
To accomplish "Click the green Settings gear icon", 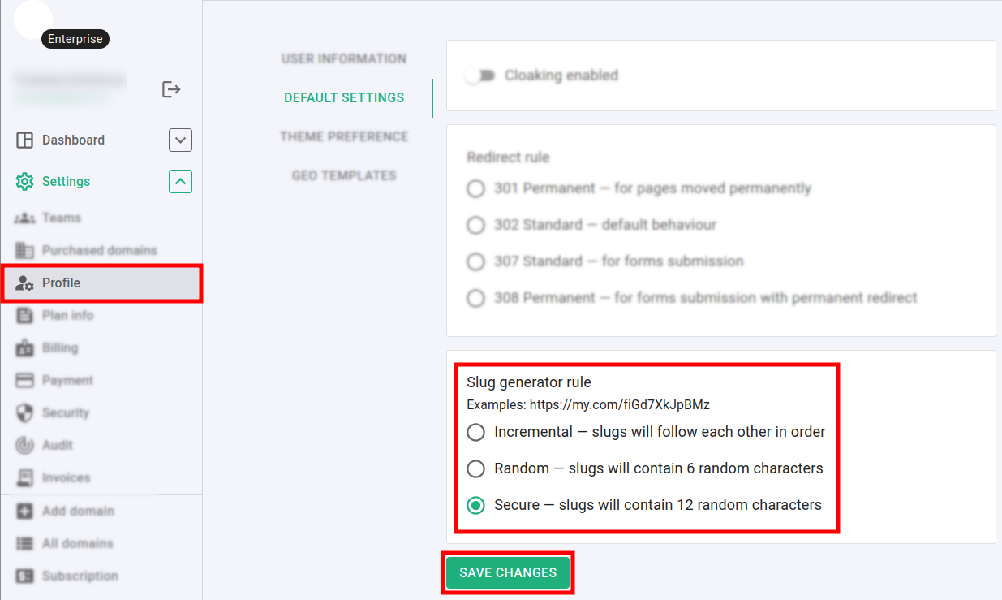I will (24, 182).
